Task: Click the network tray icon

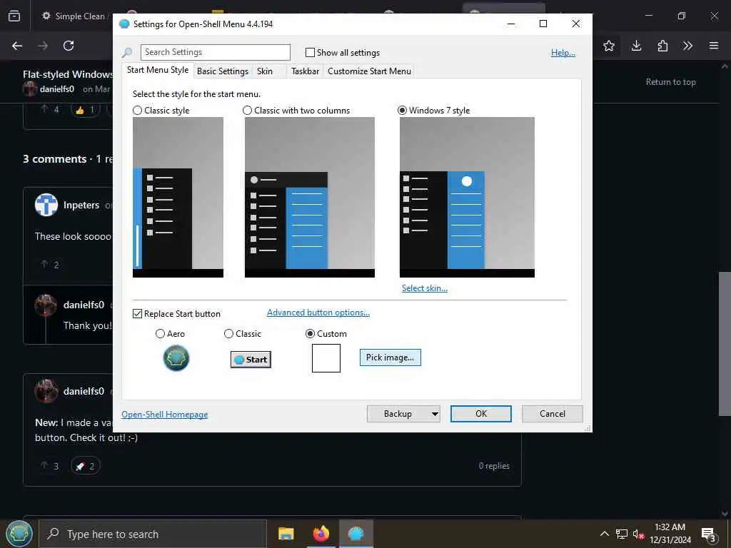Action: [622, 534]
